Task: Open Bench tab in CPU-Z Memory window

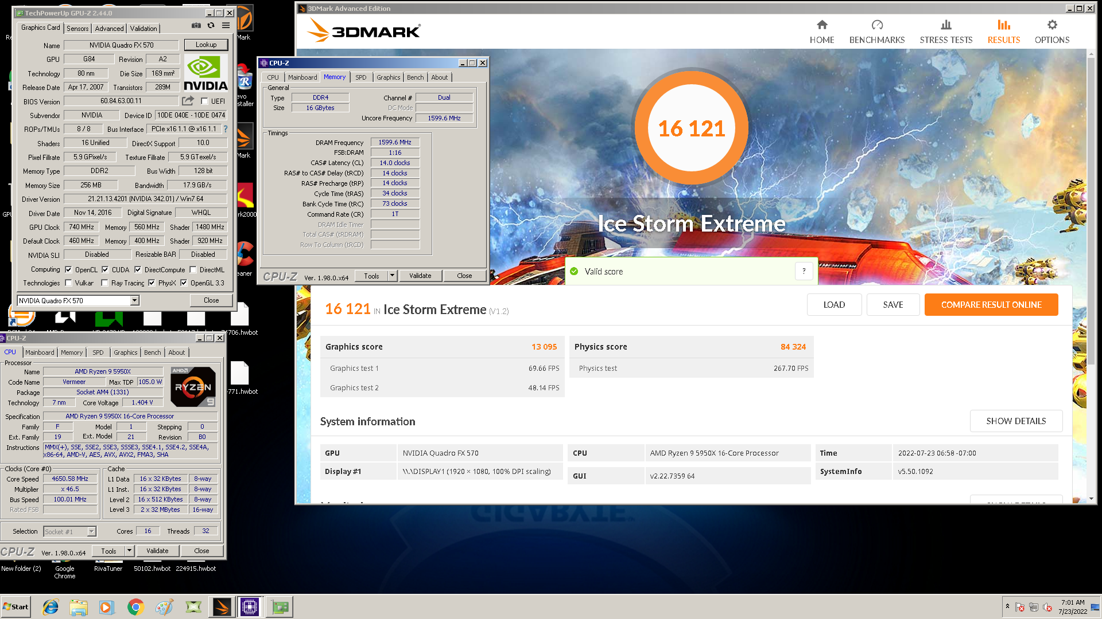Action: click(x=416, y=77)
